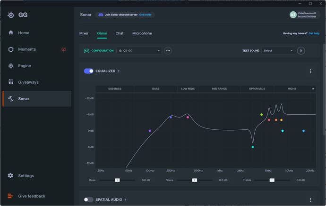Expand the Test Sound select dropdown
326x206 pixels.
pos(278,51)
